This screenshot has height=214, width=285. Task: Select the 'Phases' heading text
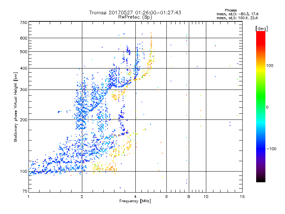[x=230, y=10]
